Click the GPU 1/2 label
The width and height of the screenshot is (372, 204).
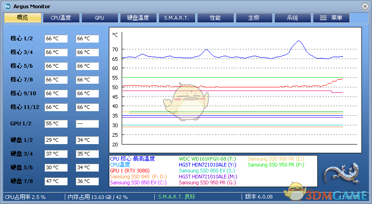tap(21, 123)
